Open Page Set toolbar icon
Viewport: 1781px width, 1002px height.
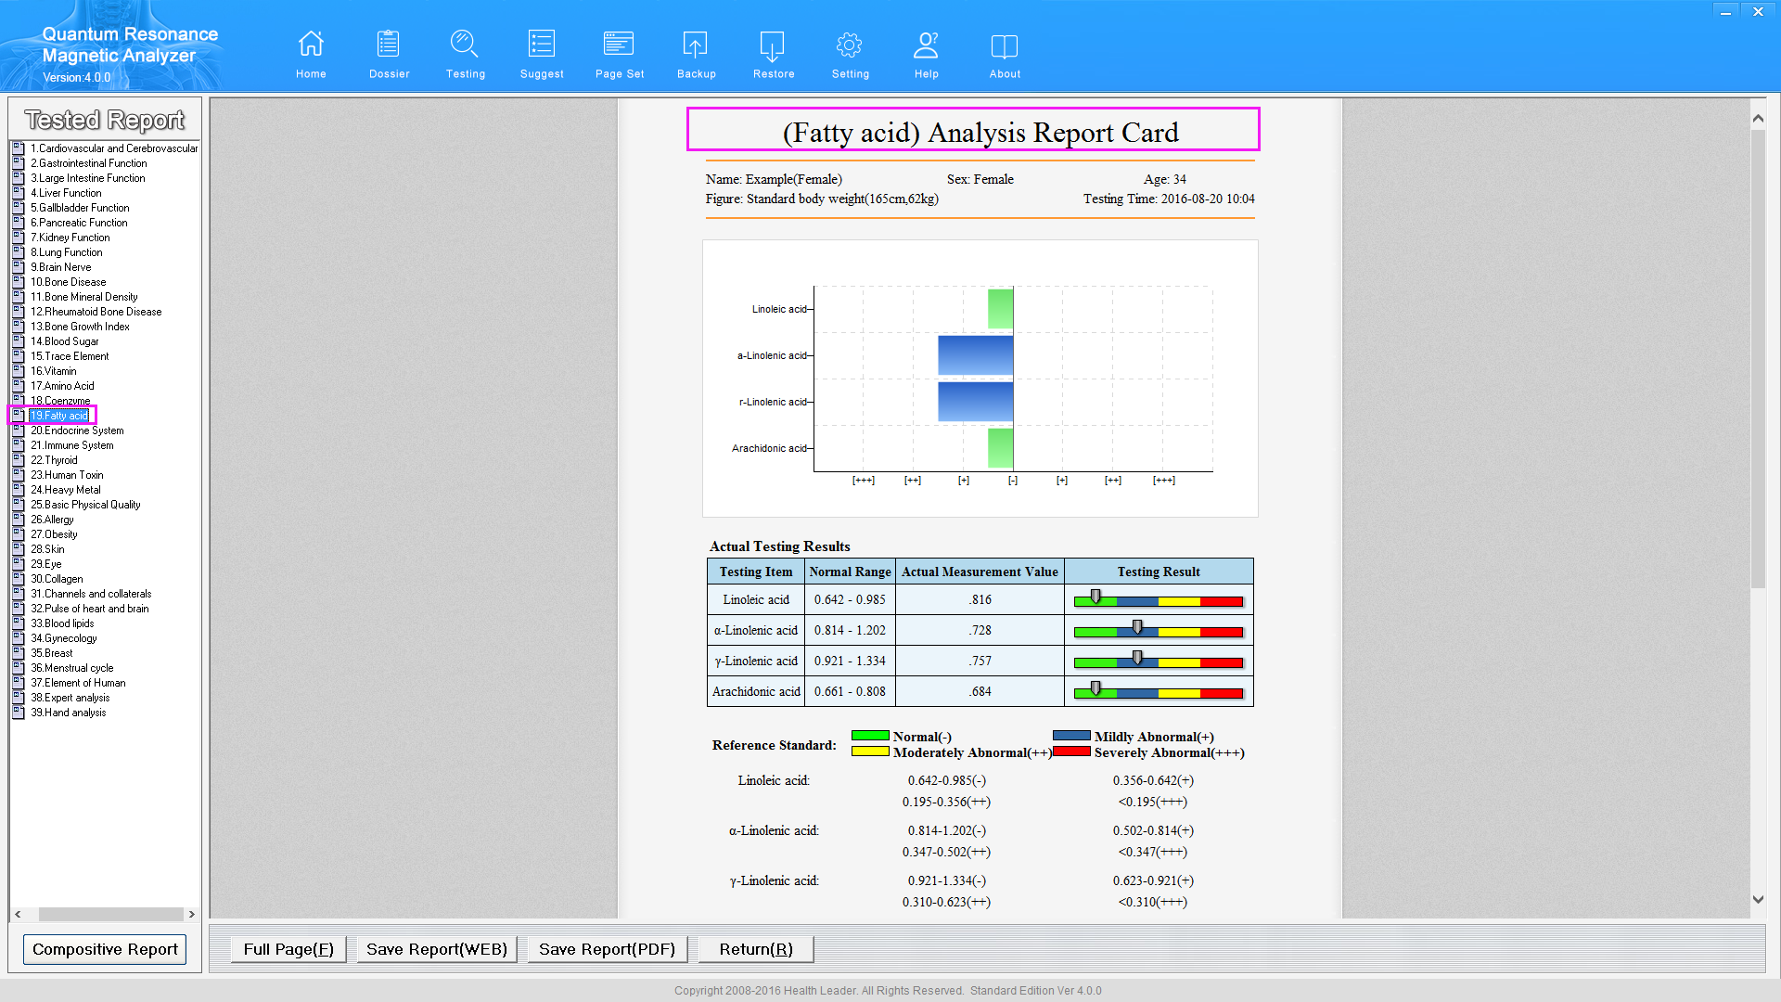pyautogui.click(x=619, y=45)
